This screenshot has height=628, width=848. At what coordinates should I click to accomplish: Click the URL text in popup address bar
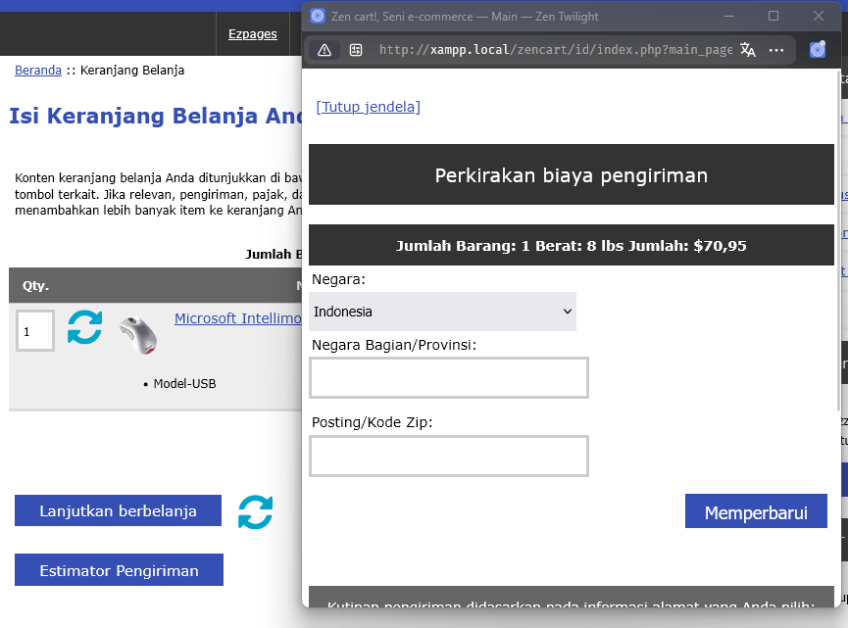[x=556, y=50]
